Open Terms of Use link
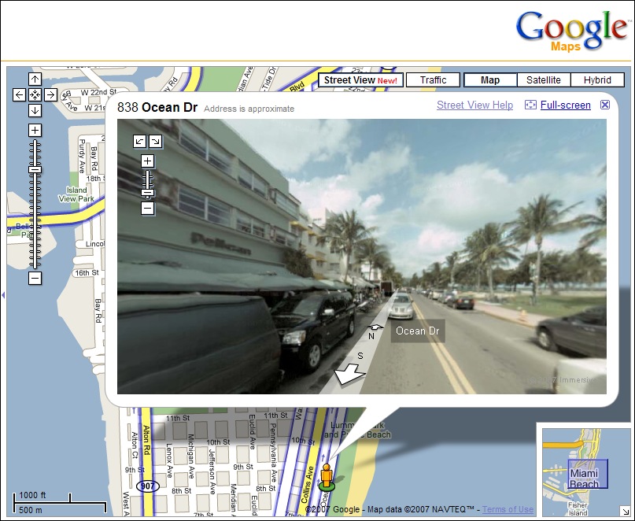The image size is (635, 521). (x=508, y=509)
